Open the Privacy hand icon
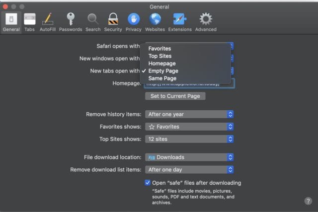 click(x=134, y=22)
